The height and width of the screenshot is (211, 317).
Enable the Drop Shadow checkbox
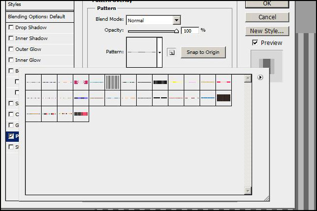tap(11, 28)
